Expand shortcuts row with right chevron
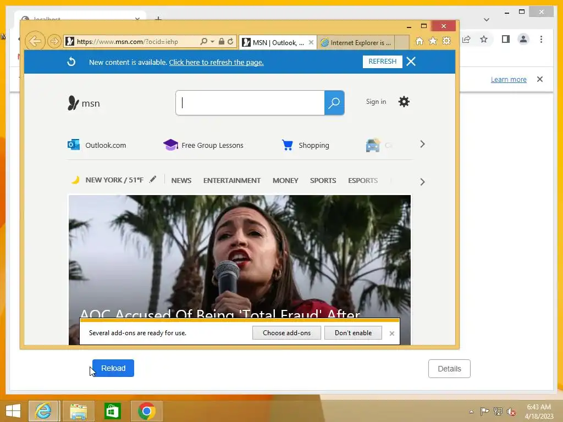This screenshot has height=422, width=563. 422,145
